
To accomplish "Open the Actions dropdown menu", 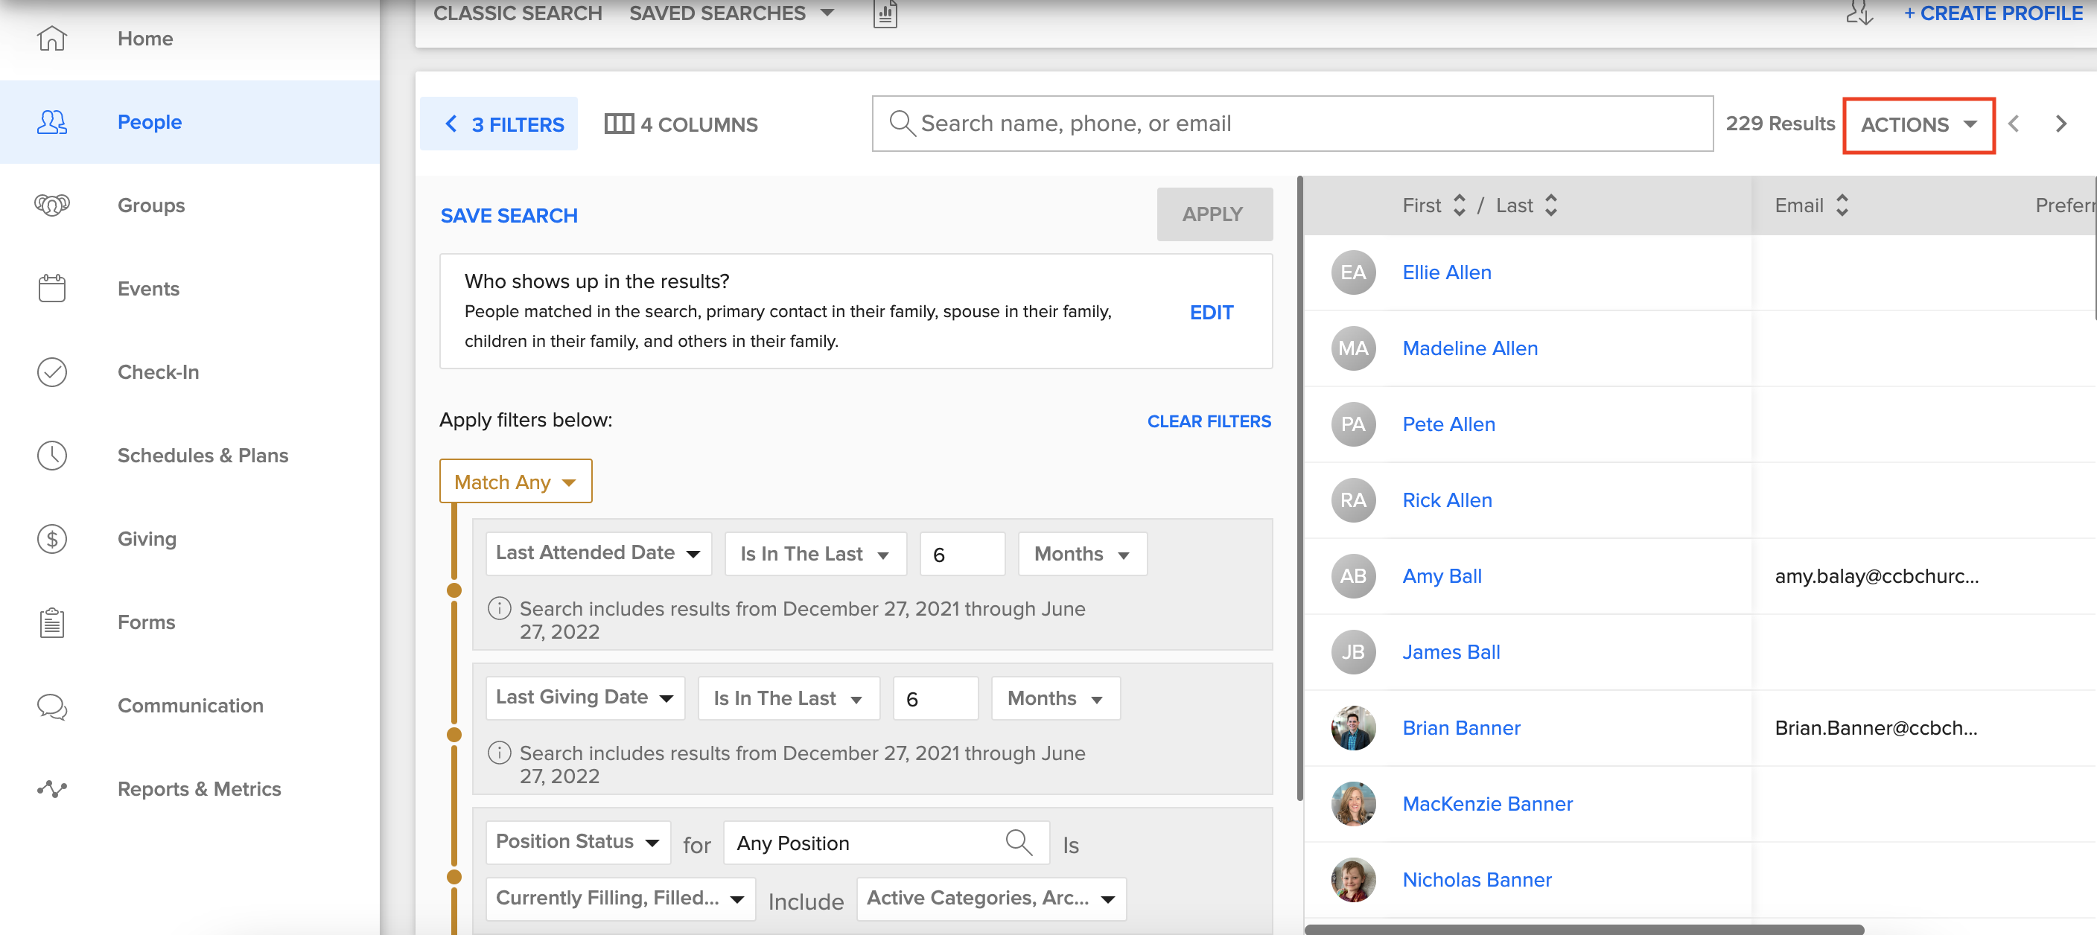I will pyautogui.click(x=1918, y=124).
